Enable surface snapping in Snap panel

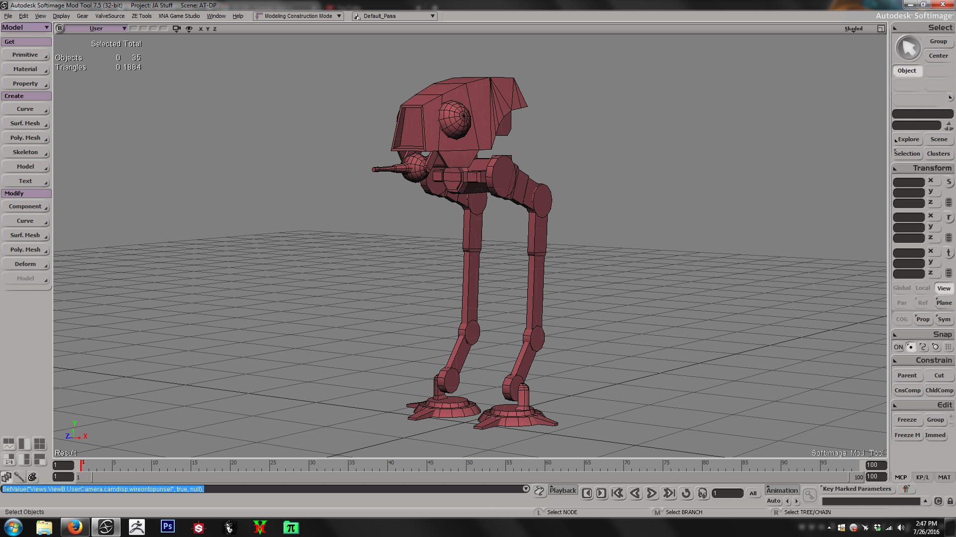tap(936, 347)
